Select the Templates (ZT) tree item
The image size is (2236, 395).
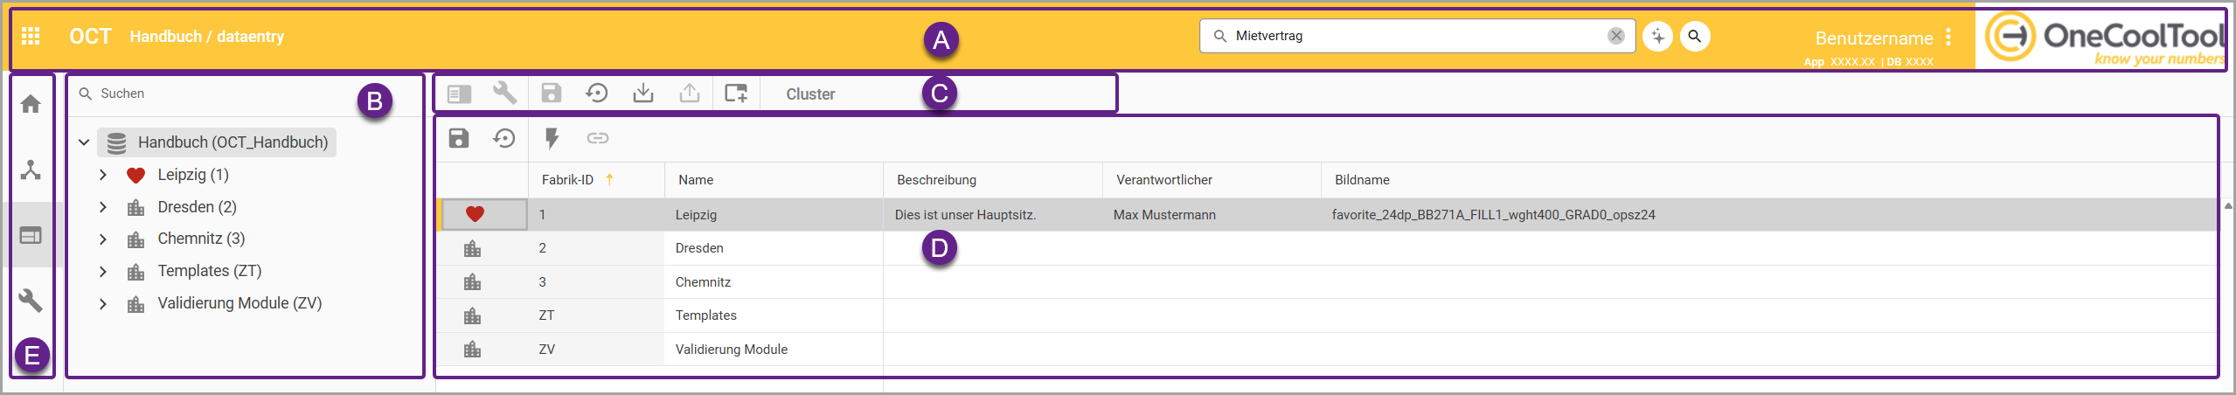point(210,272)
